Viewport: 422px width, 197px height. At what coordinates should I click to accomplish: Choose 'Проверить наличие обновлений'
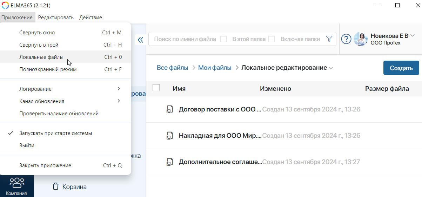coord(65,114)
